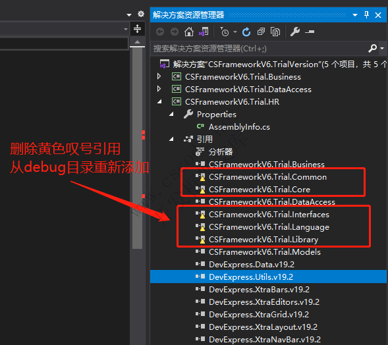Click the solution icon beside 解决方案
Viewport: 388px width, 345px height.
click(165, 64)
